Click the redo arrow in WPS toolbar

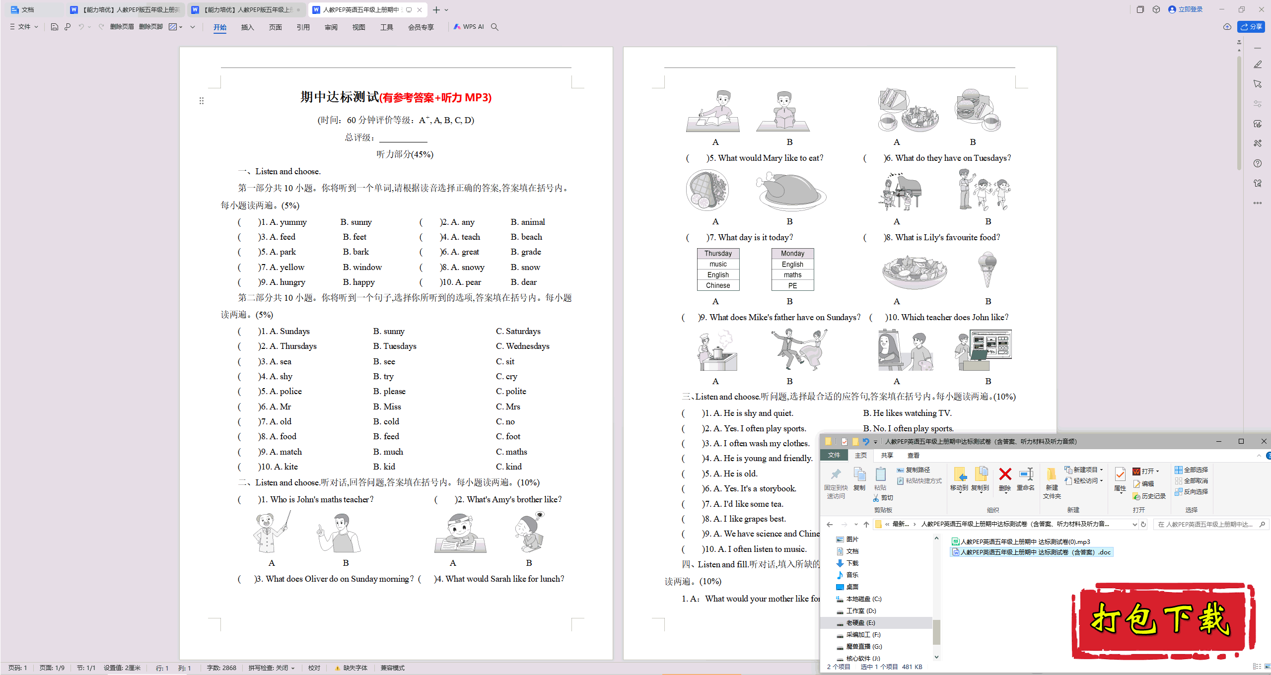tap(101, 27)
